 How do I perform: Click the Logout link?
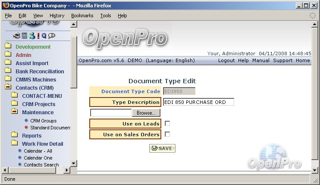pyautogui.click(x=226, y=60)
